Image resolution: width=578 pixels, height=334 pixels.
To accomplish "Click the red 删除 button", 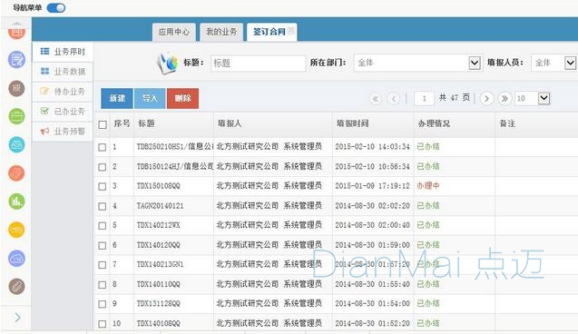I will point(183,98).
